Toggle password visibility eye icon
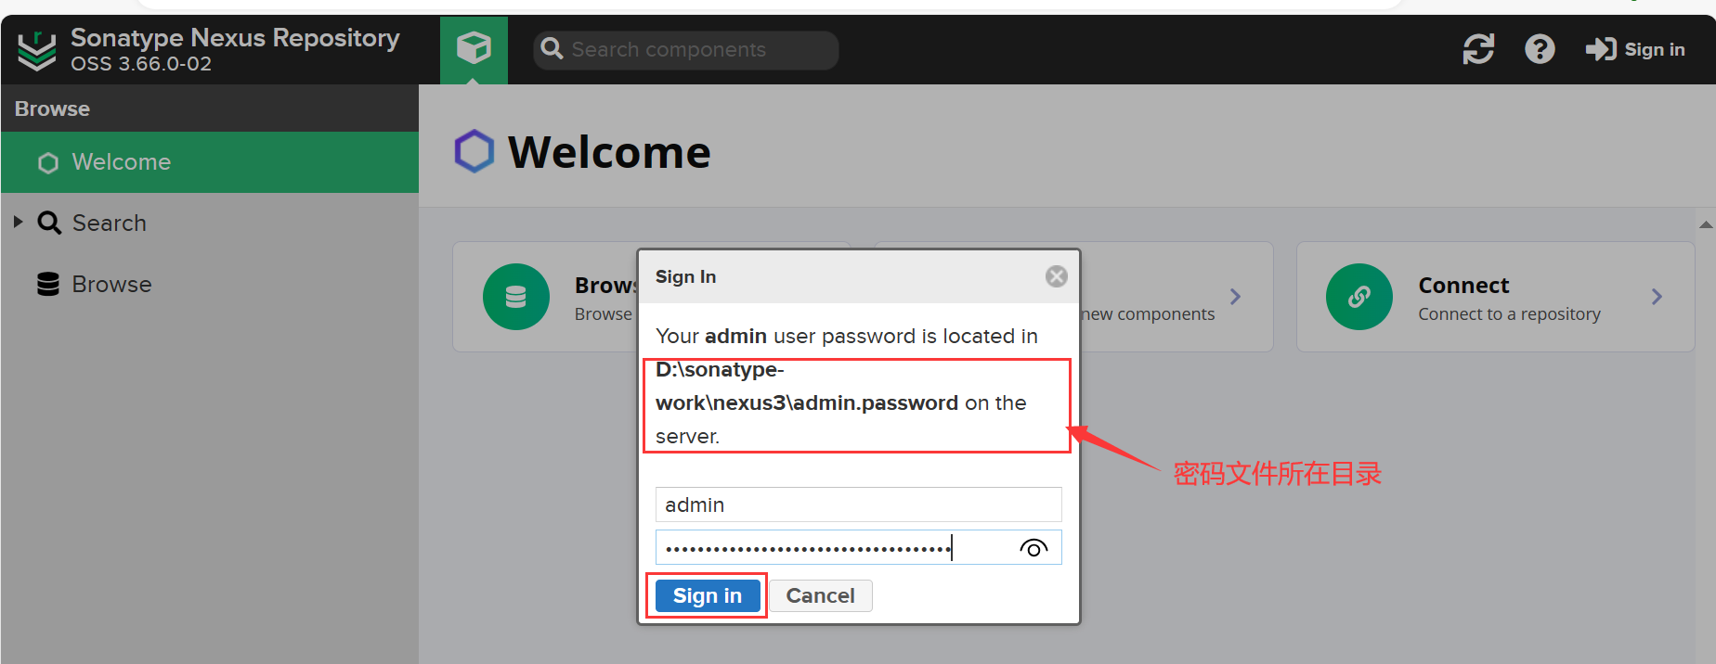 1033,548
